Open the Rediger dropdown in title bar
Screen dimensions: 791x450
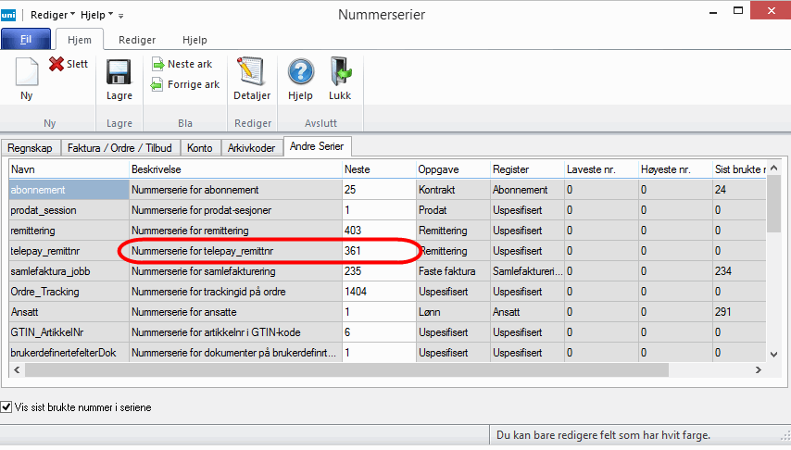point(53,15)
